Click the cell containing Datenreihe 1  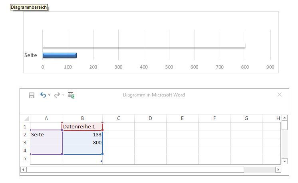pyautogui.click(x=82, y=126)
